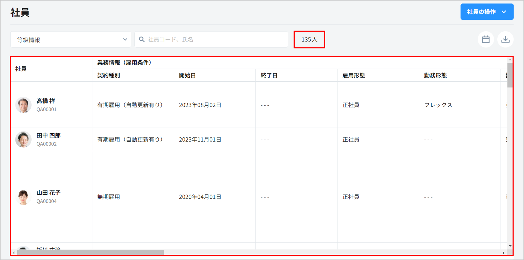Open employee 山田 花子 name link
Image resolution: width=524 pixels, height=260 pixels.
(x=48, y=193)
